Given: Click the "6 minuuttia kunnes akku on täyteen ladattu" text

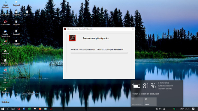Looking at the screenshot, I should [165, 86].
